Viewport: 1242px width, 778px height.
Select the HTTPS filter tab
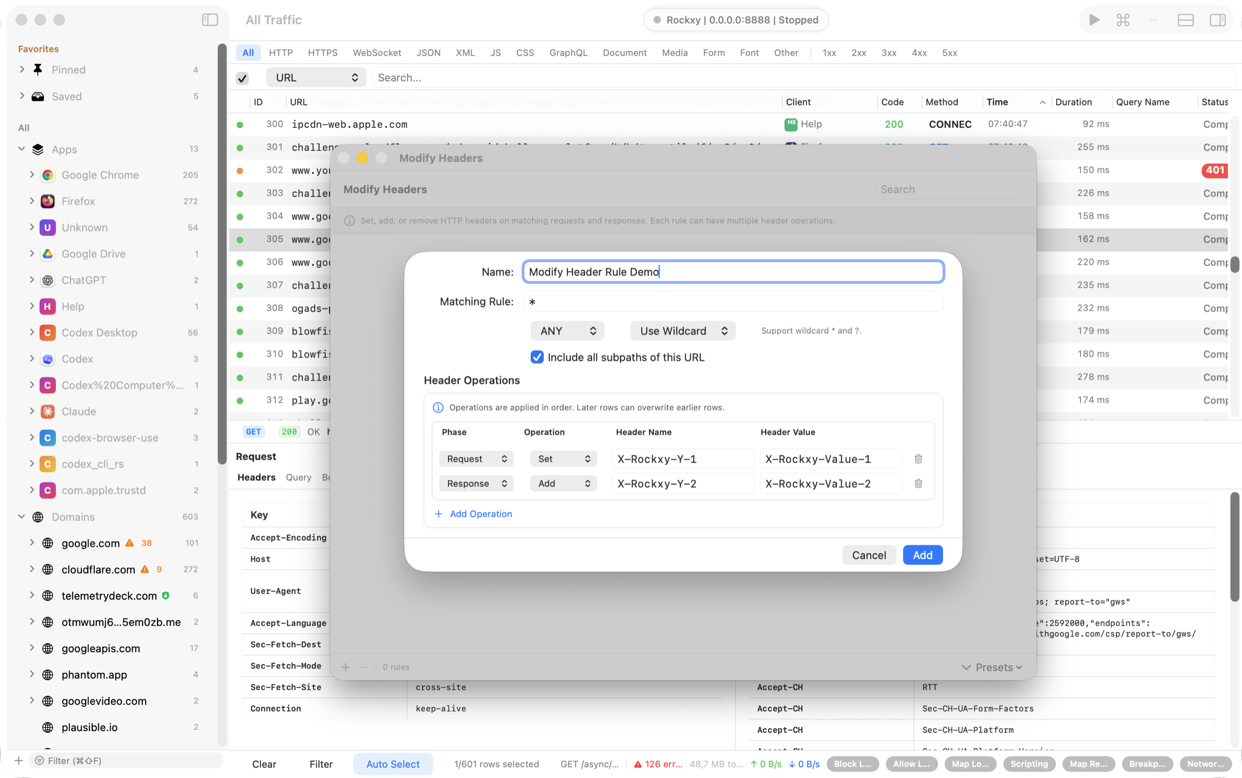(322, 52)
